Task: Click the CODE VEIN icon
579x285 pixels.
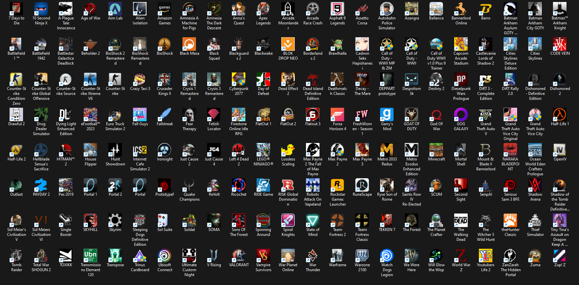Action: (560, 44)
